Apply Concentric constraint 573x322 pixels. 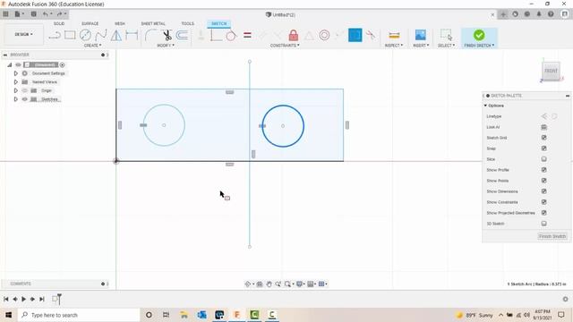(324, 35)
